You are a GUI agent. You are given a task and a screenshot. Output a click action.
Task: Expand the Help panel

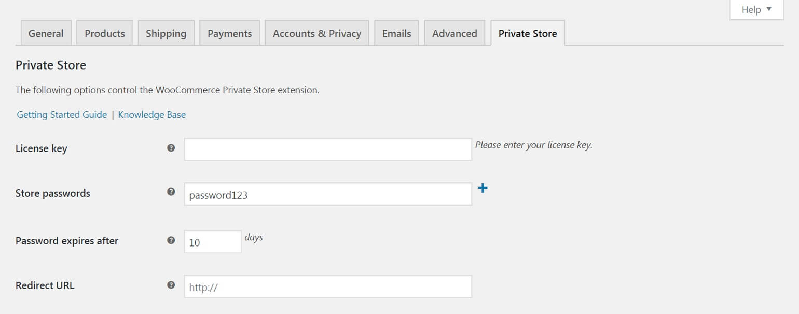(756, 9)
